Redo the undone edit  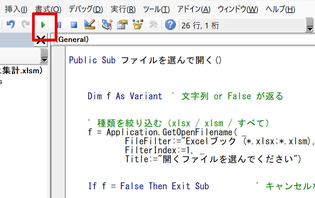25,24
